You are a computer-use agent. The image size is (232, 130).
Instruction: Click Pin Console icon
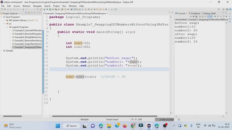(215, 17)
